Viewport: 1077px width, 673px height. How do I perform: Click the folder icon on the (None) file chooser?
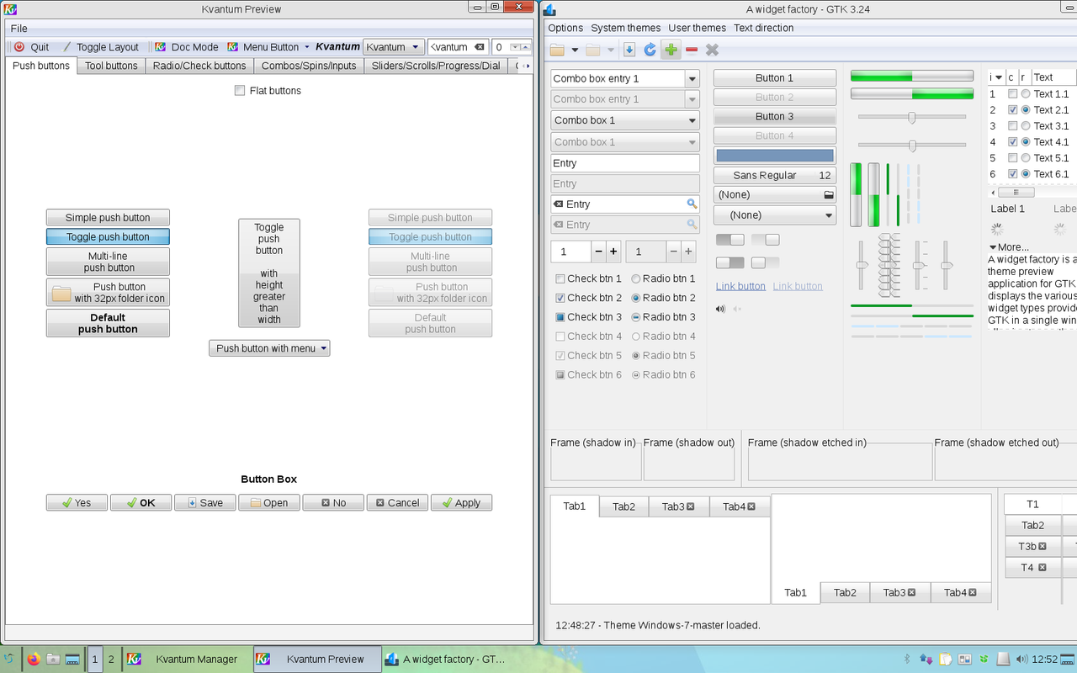click(829, 194)
